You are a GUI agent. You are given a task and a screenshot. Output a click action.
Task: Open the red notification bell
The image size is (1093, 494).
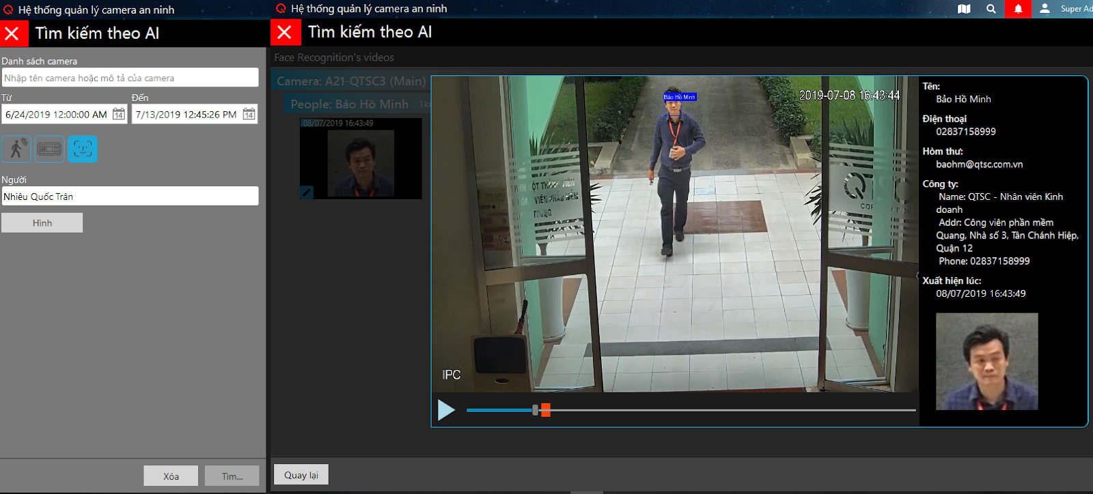(x=1018, y=9)
